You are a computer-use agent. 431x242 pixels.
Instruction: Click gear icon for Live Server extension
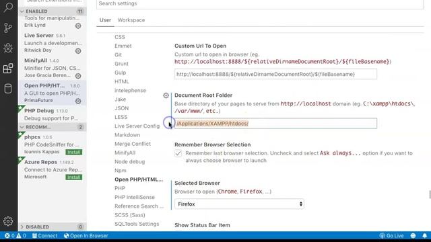tap(78, 51)
